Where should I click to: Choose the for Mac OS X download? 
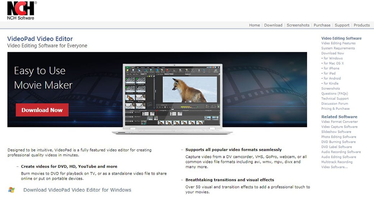click(x=333, y=63)
